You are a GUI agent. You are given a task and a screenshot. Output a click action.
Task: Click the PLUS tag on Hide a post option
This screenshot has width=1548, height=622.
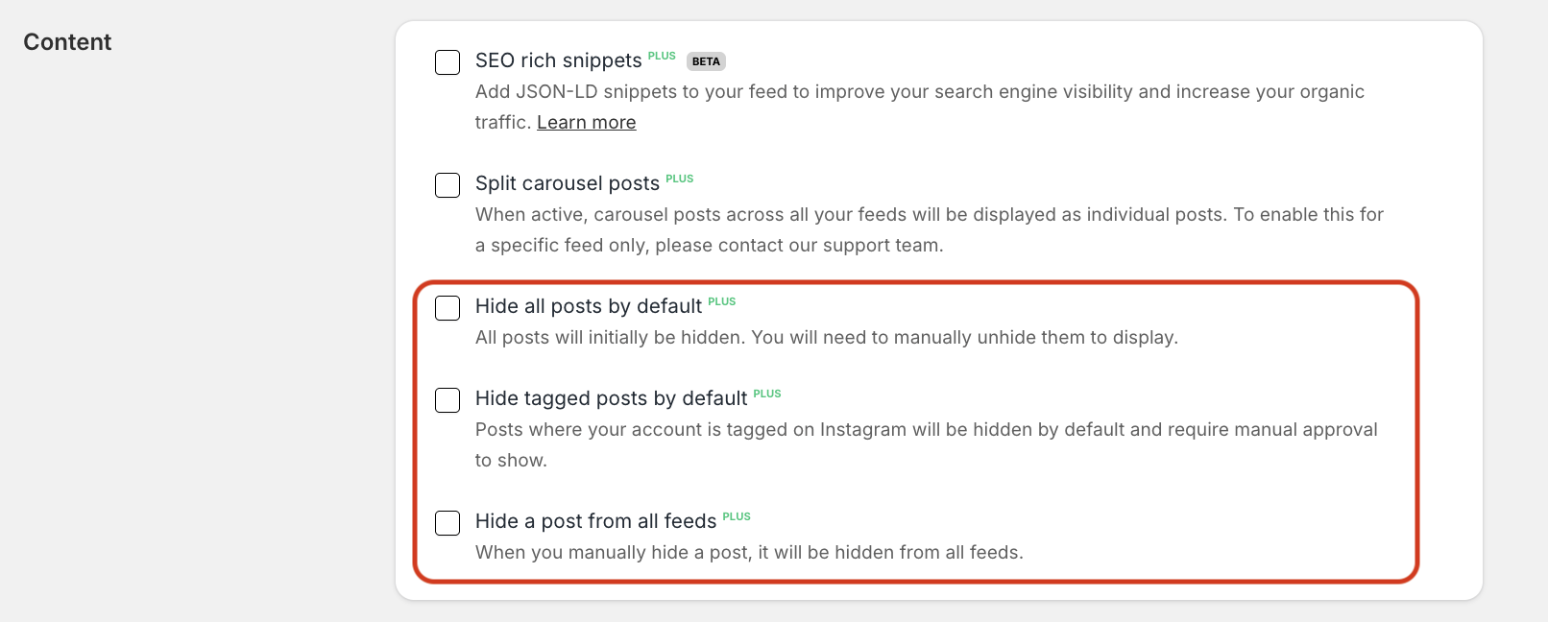(x=738, y=516)
